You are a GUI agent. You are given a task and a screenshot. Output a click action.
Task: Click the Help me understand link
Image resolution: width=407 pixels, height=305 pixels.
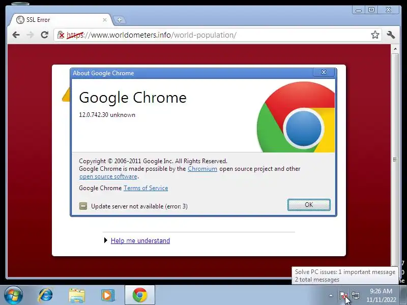(140, 240)
